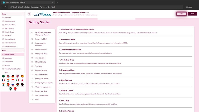This screenshot has width=199, height=112.
Task: Click the Dashboard icon in sidebar
Action: tap(3, 18)
